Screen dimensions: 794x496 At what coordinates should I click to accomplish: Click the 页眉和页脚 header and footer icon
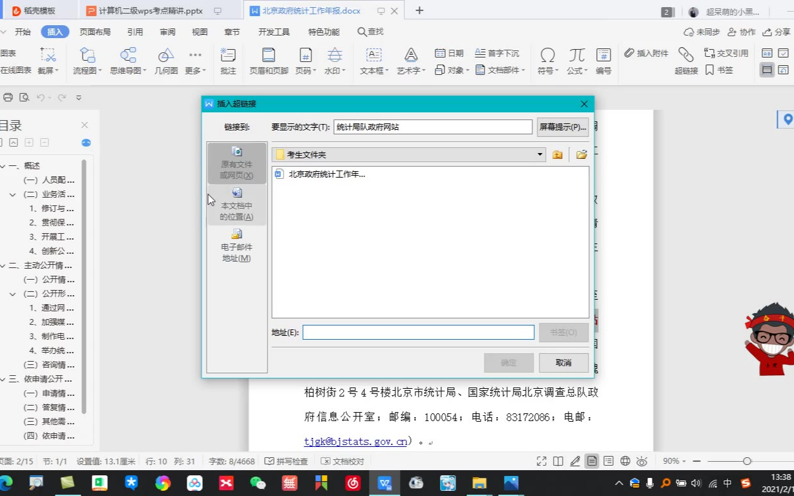(269, 61)
